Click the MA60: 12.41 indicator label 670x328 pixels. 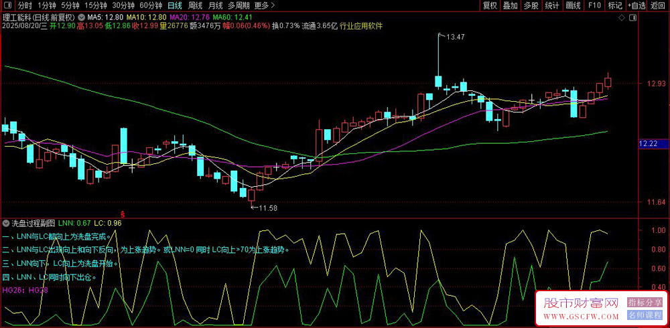click(x=233, y=18)
